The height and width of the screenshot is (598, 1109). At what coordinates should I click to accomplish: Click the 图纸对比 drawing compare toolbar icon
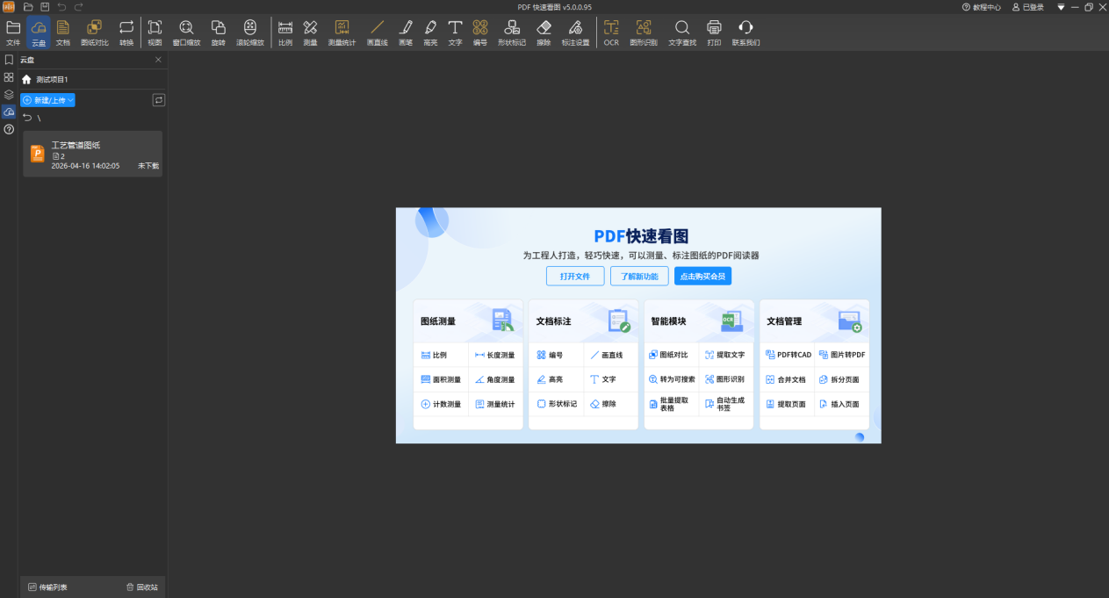(95, 32)
